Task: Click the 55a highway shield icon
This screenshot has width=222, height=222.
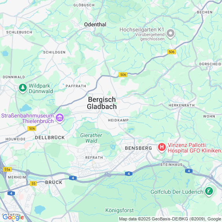Action: (x=7, y=169)
